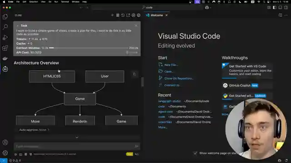Open Accounts menu in activity bar
The height and width of the screenshot is (163, 291).
pyautogui.click(x=5, y=142)
